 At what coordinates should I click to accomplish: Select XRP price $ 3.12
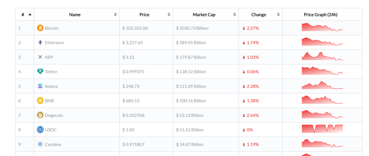click(x=128, y=57)
